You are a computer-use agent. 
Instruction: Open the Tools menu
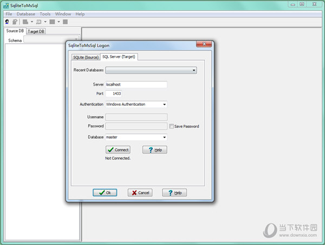45,14
